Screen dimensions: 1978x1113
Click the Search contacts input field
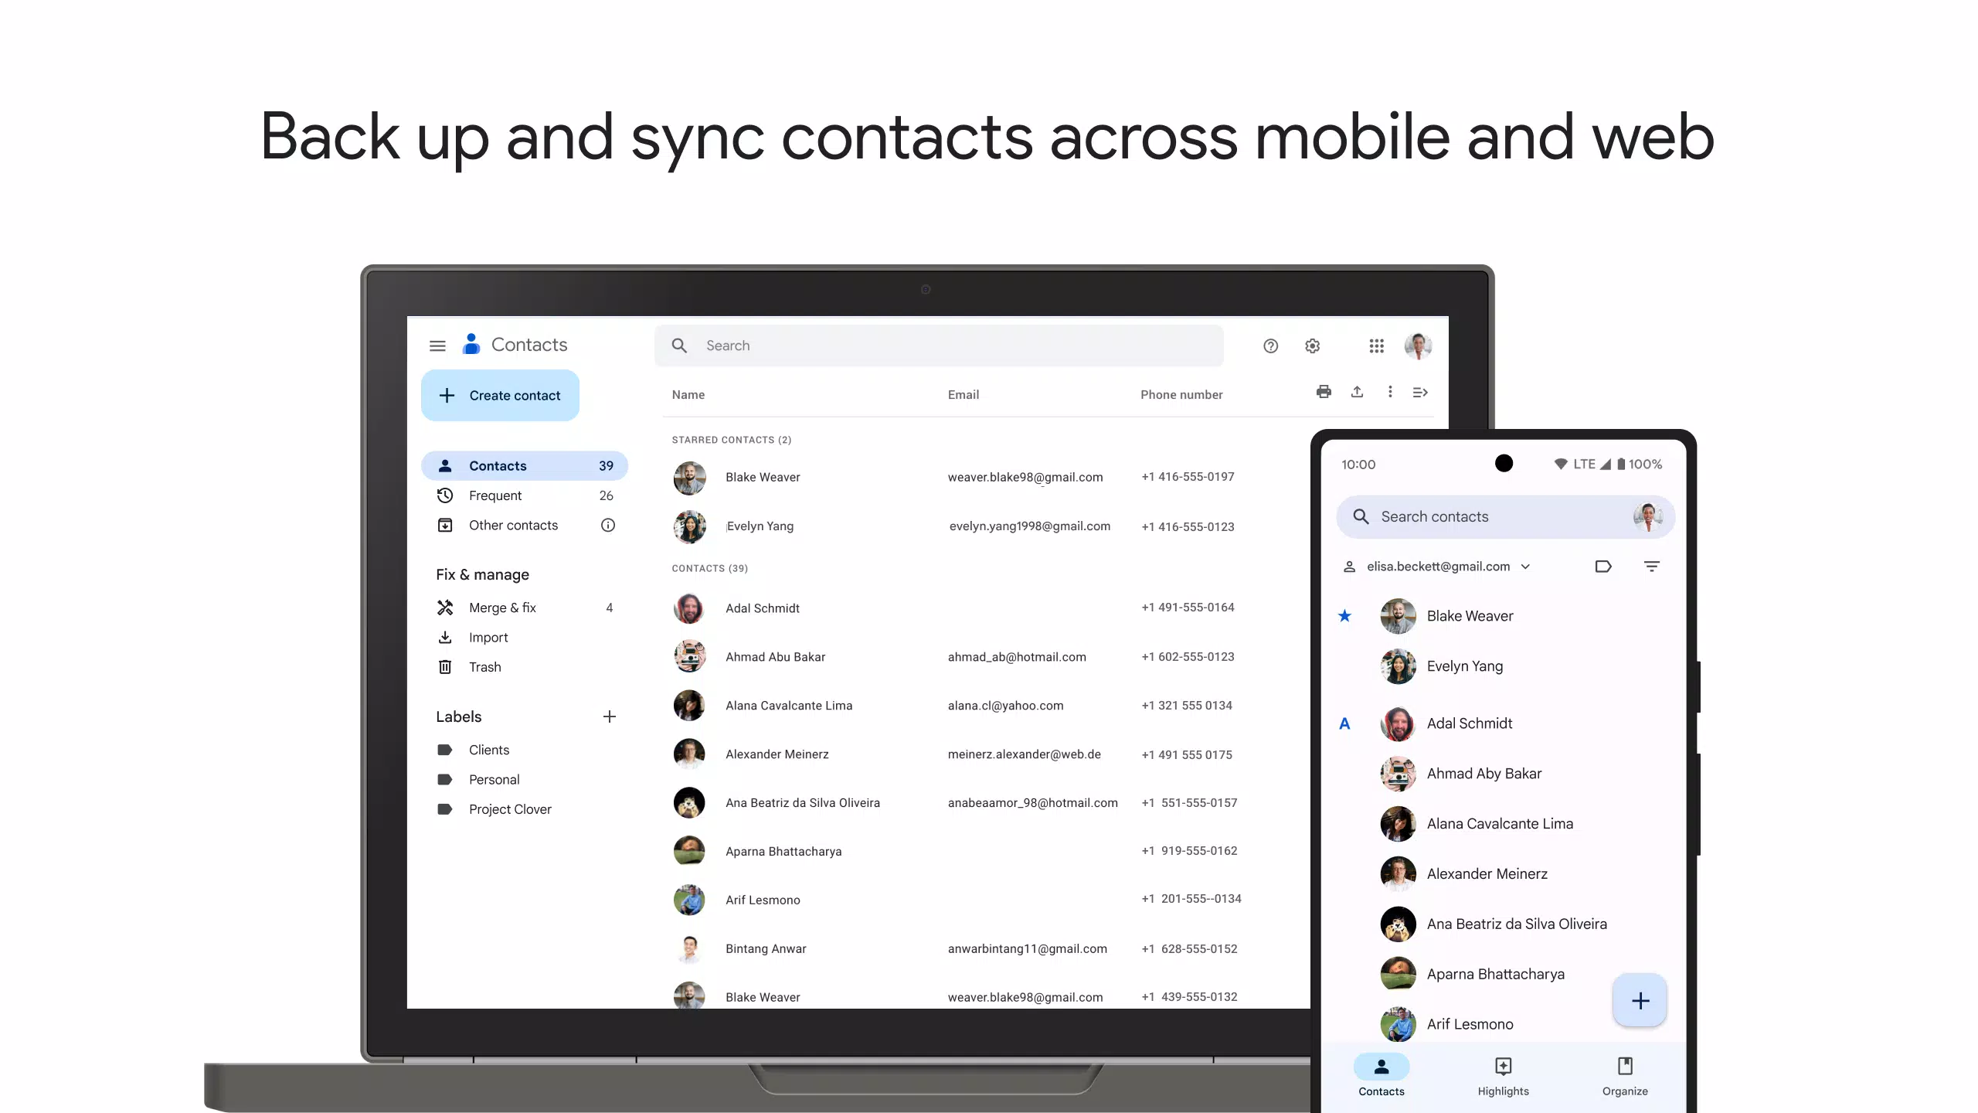1493,515
